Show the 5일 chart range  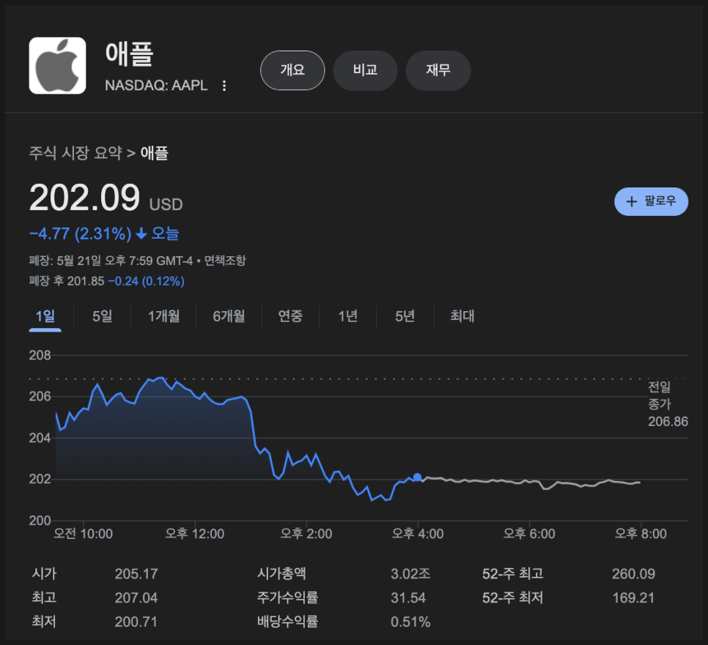102,316
